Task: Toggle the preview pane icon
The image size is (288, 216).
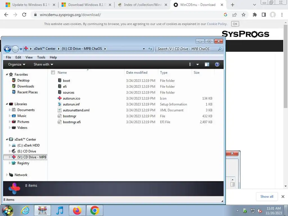Action: (x=207, y=64)
